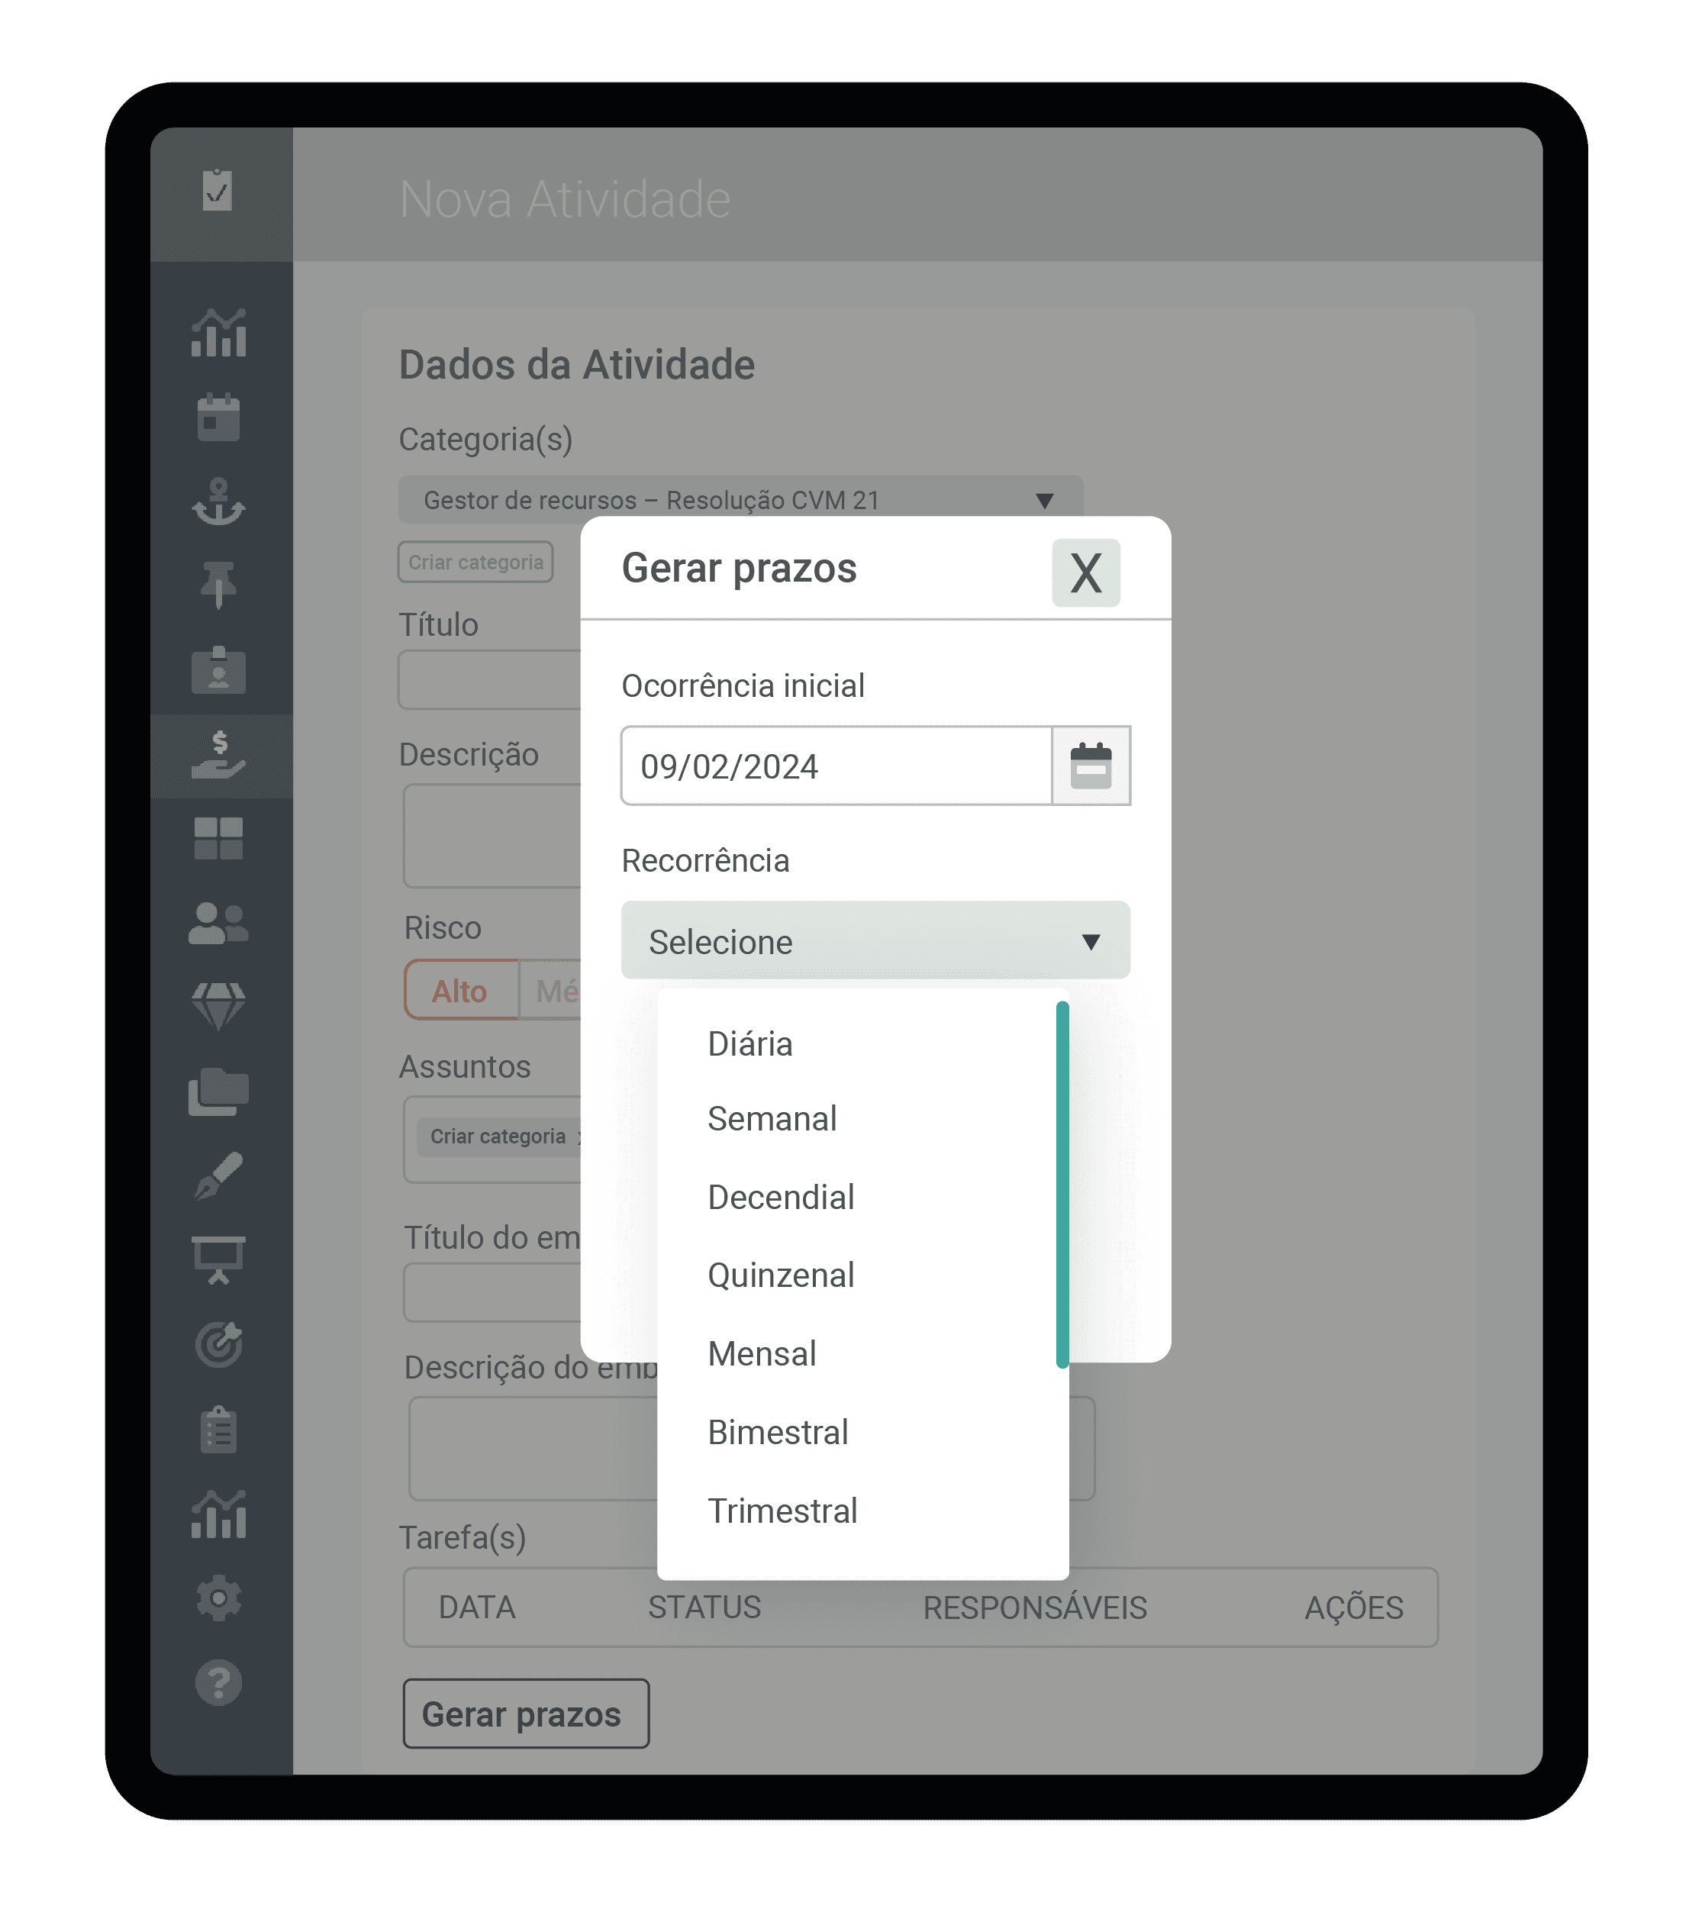Open the calendar date picker icon
The width and height of the screenshot is (1689, 1909).
click(x=1091, y=766)
